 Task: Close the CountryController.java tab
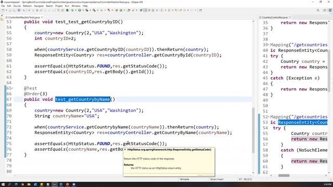pyautogui.click(x=290, y=17)
